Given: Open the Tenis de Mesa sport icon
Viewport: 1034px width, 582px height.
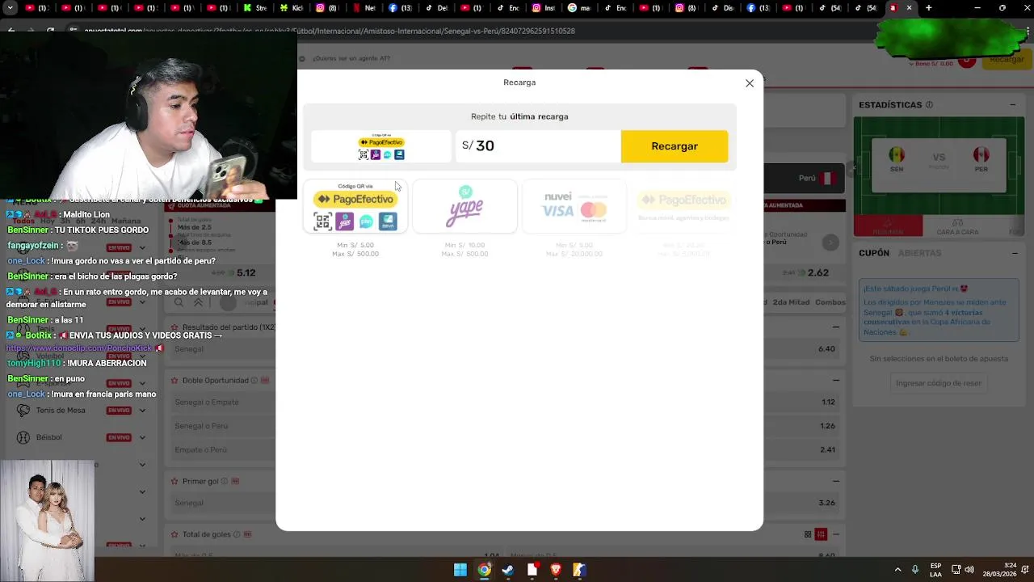Looking at the screenshot, I should click(23, 411).
